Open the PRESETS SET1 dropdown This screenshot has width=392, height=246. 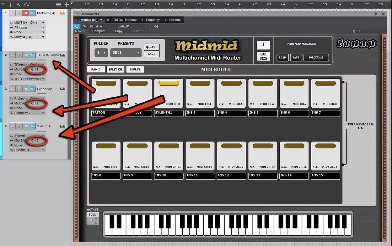(126, 53)
